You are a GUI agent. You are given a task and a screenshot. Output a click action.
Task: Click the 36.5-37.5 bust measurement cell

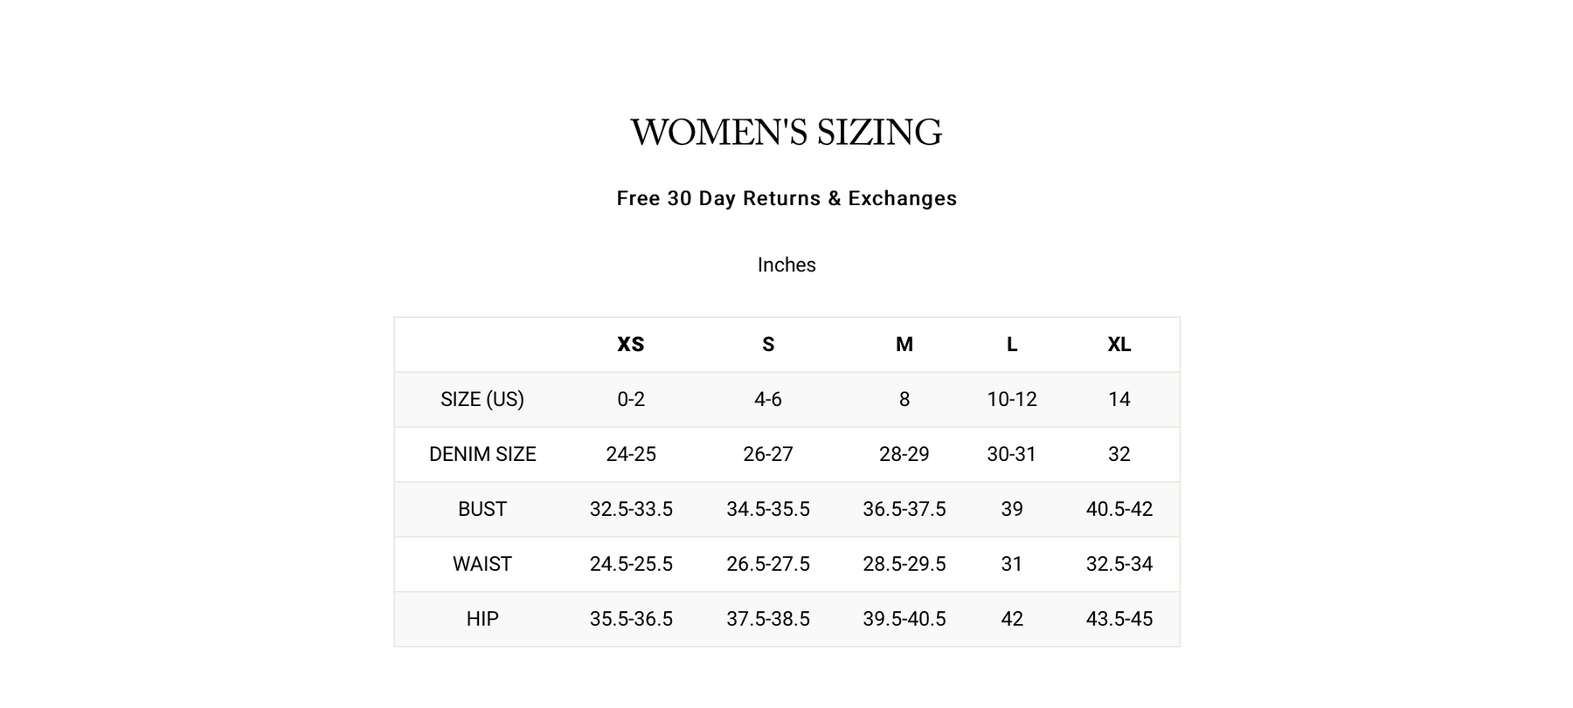pyautogui.click(x=904, y=510)
